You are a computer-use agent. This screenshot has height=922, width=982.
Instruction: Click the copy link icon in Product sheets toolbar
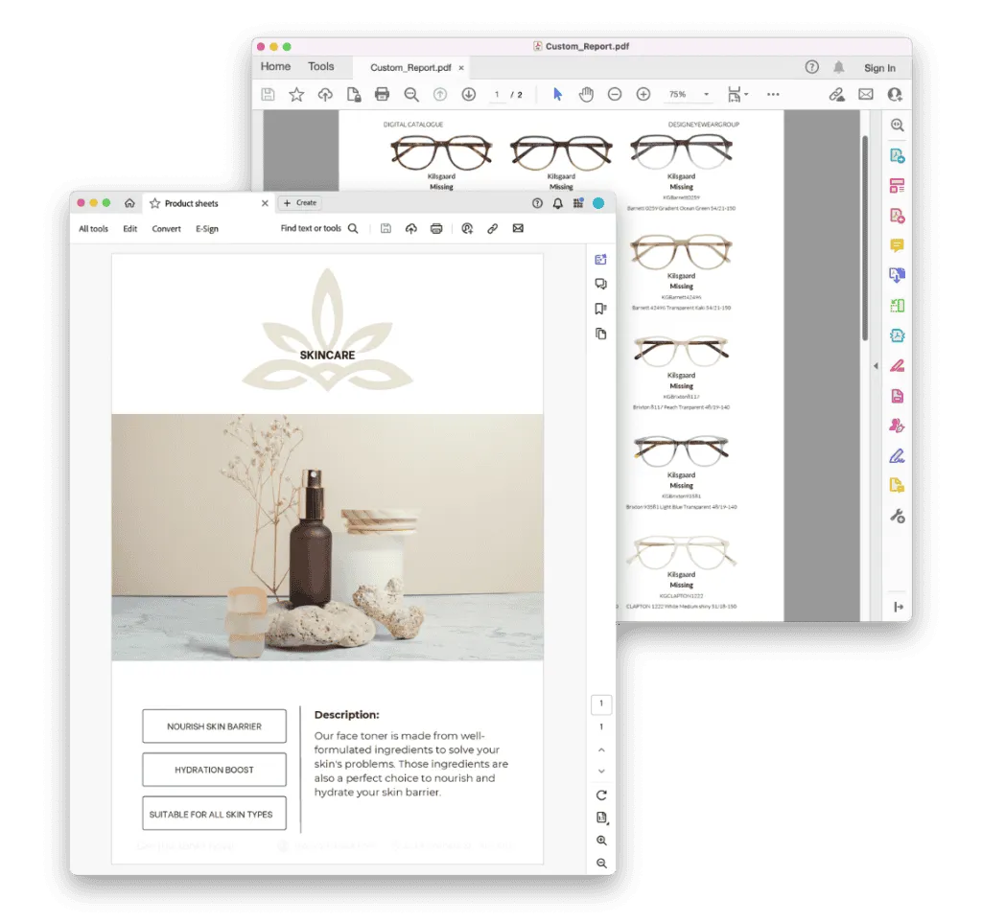point(493,228)
